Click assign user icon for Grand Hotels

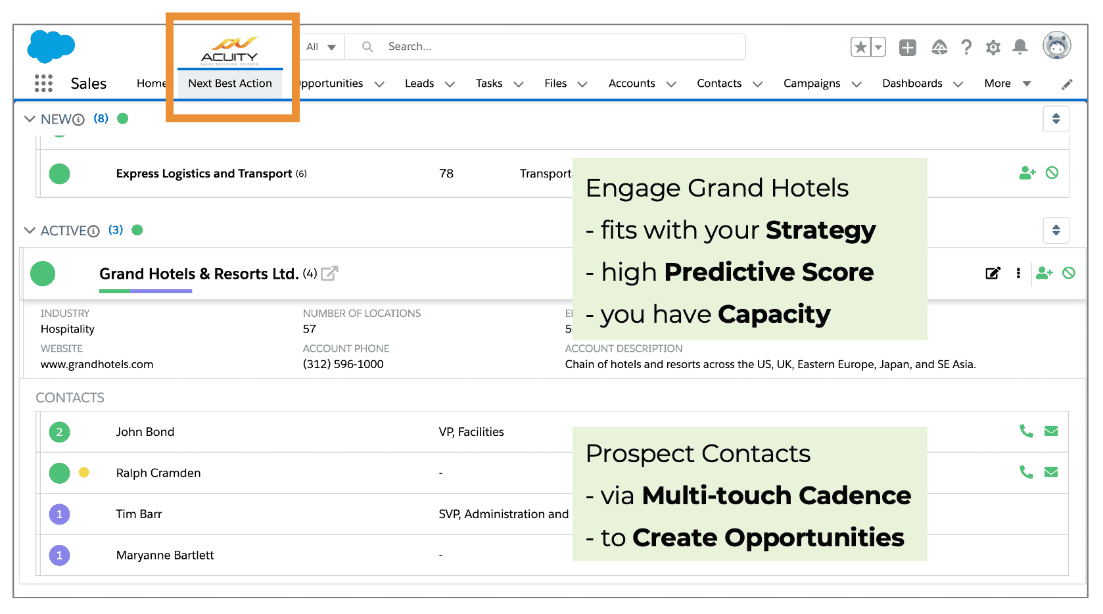[x=1044, y=273]
